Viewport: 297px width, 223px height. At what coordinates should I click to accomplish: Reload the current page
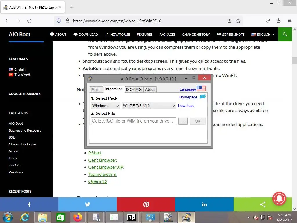point(29,21)
